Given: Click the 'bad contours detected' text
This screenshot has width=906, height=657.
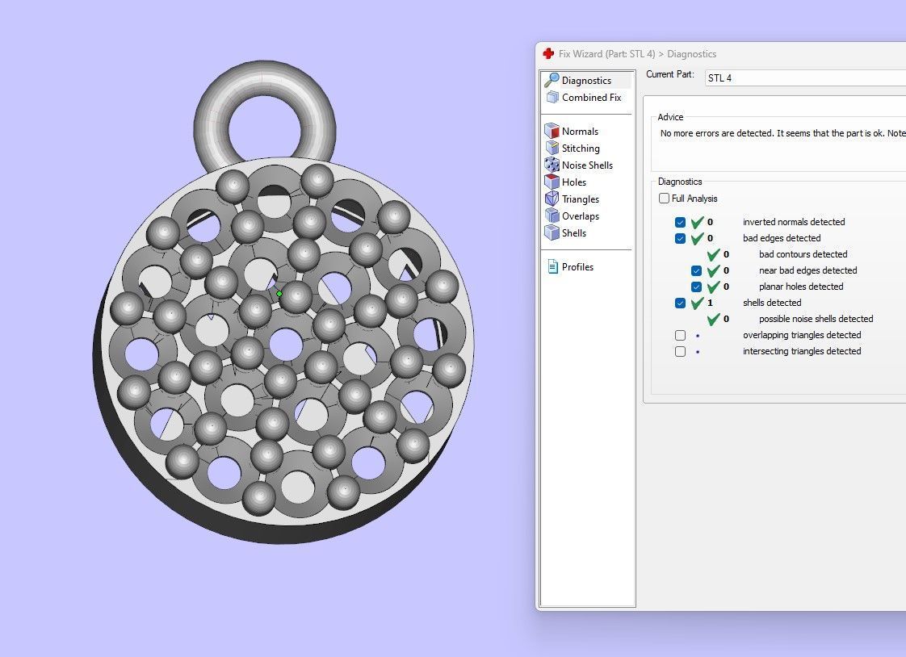Looking at the screenshot, I should click(803, 254).
